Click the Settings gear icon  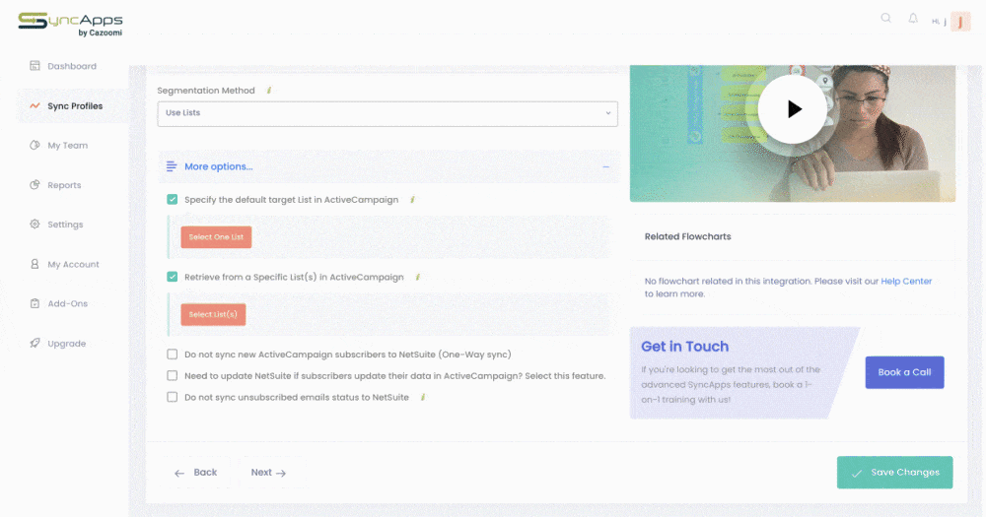[35, 225]
